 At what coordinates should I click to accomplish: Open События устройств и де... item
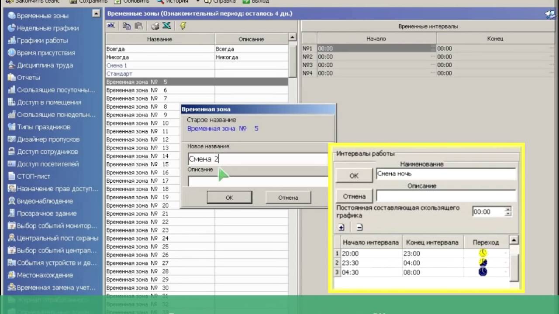[57, 263]
